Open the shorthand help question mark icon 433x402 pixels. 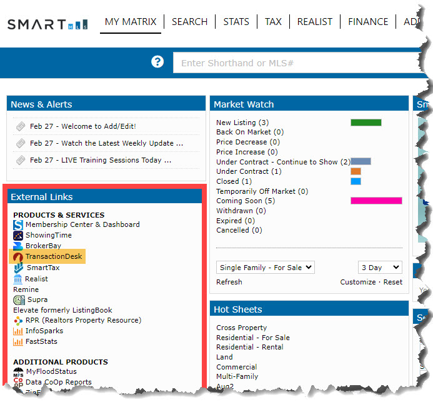click(157, 62)
